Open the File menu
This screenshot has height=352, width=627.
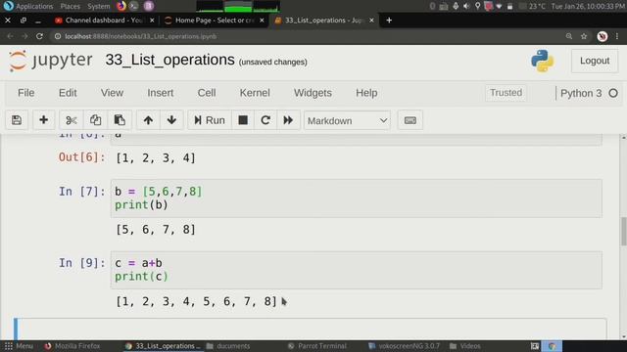(x=26, y=93)
